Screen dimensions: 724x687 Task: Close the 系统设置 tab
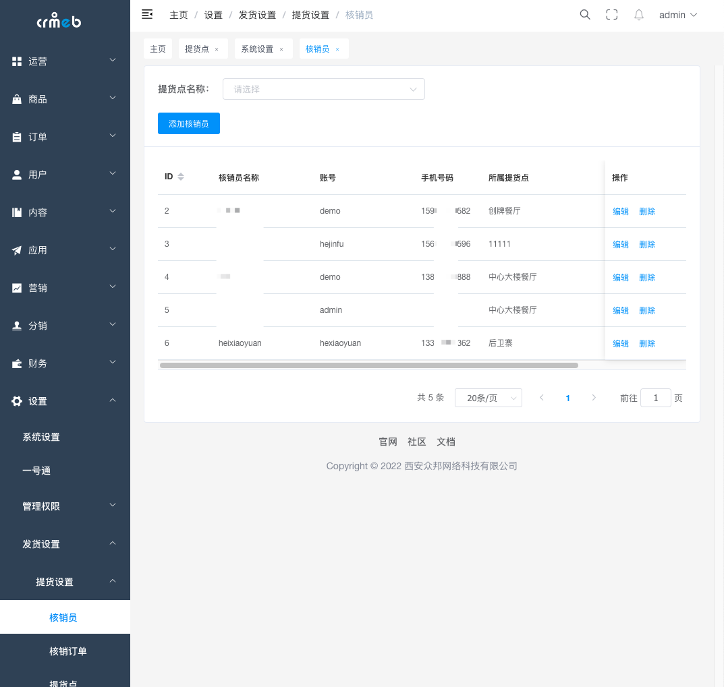coord(281,49)
